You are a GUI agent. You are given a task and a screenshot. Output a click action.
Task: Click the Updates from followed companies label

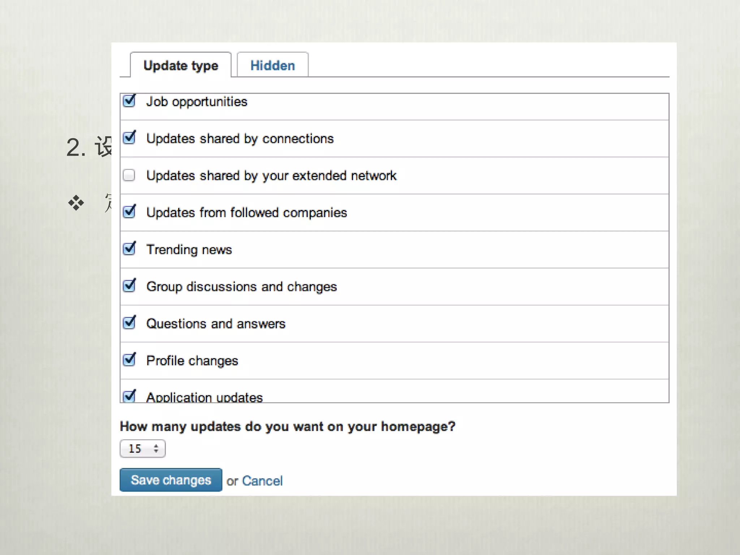click(246, 213)
